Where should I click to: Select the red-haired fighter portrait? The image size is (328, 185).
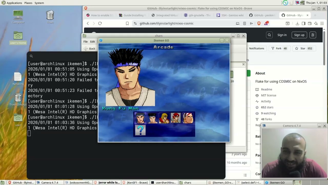pos(176,118)
